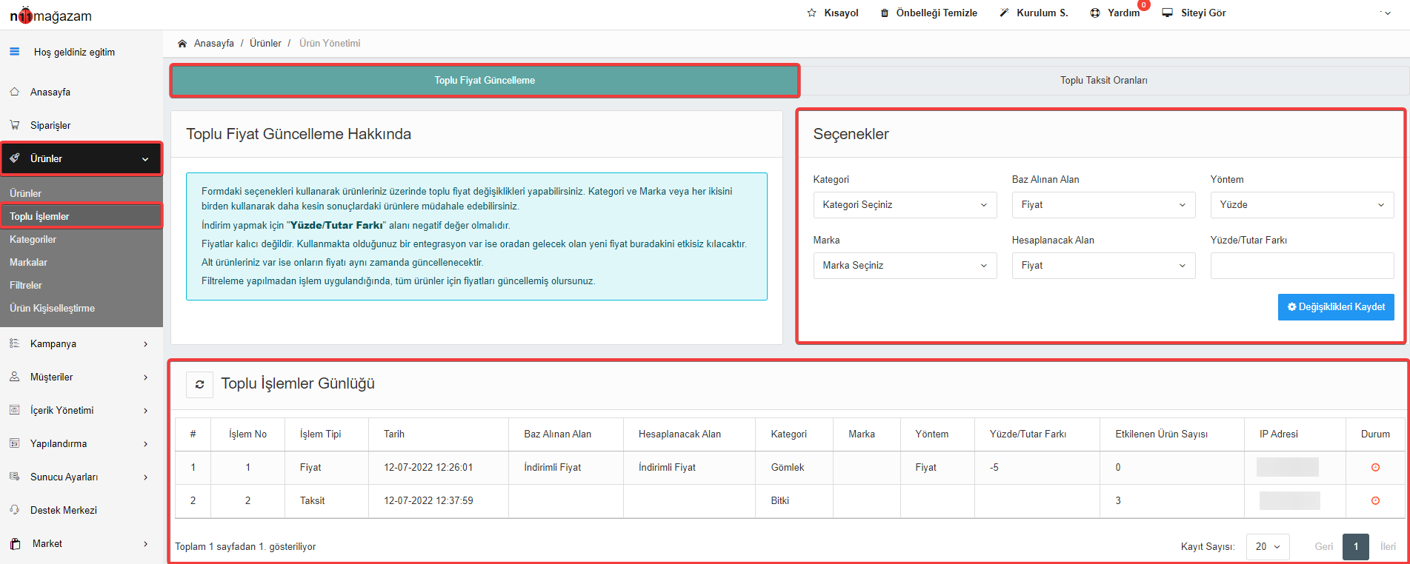Screen dimensions: 1410x564
Task: Open Markalar submenu item
Action: pyautogui.click(x=28, y=262)
